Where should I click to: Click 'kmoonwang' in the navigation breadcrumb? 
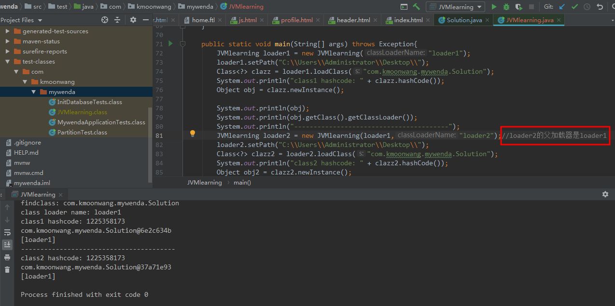(154, 7)
